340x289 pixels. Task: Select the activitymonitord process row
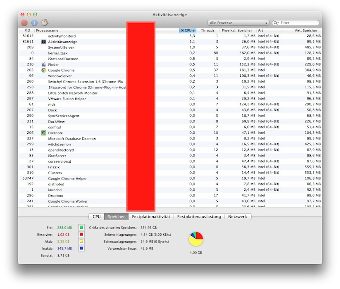pos(170,36)
